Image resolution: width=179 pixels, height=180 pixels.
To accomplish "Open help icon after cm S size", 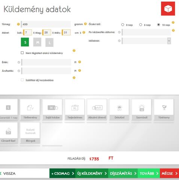I will click(84, 33).
